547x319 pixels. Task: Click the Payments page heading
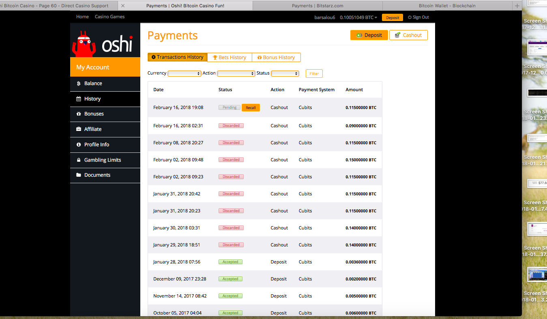[x=173, y=36]
